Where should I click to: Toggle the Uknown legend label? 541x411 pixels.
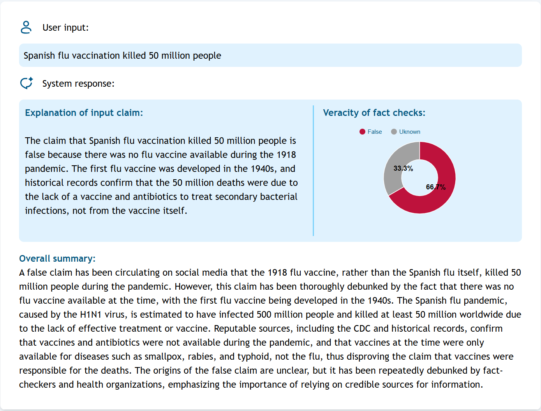coord(409,132)
